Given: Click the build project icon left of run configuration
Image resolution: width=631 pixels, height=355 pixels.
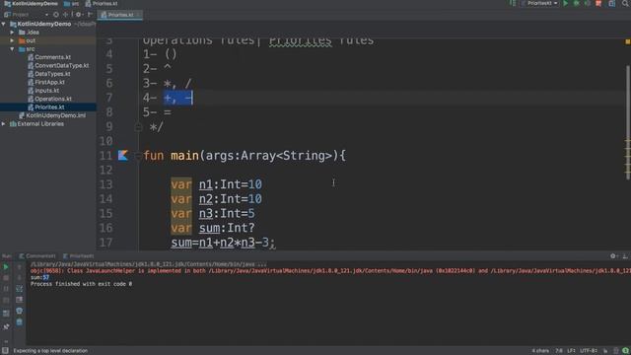Looking at the screenshot, I should point(513,4).
